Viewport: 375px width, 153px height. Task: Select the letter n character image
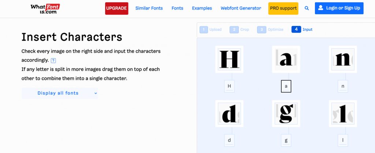(343, 59)
